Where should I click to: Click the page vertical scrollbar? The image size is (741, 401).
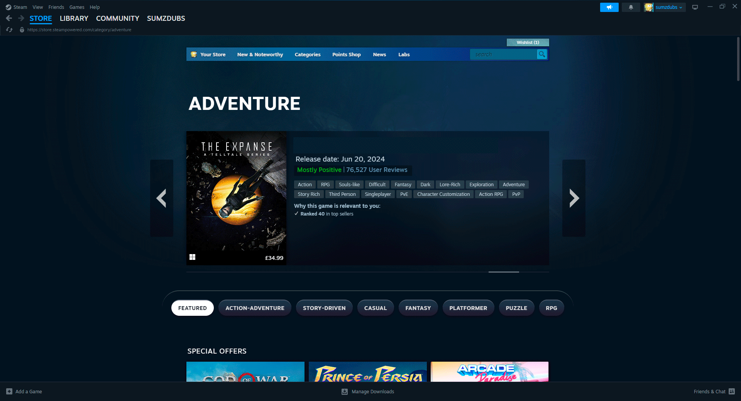[738, 59]
